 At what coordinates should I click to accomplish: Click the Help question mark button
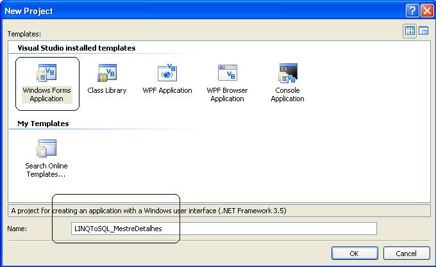(x=412, y=11)
